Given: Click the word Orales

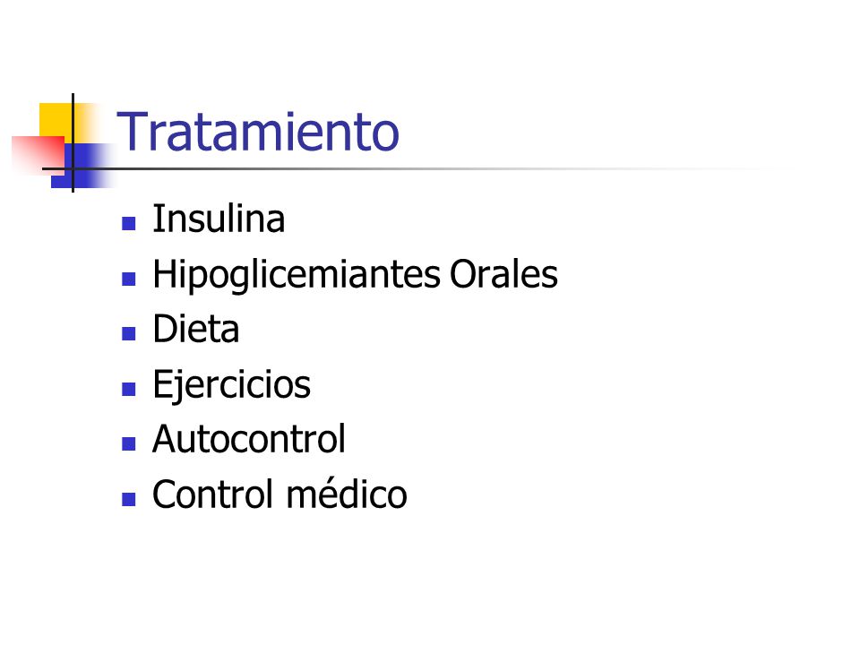Looking at the screenshot, I should pyautogui.click(x=503, y=274).
